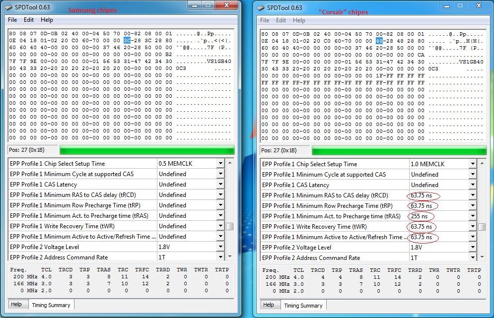The image size is (494, 318).
Task: Click TRFC column header in left timing table
Action: click(x=142, y=269)
